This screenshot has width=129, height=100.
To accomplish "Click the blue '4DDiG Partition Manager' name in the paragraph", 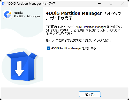I will point(91,27).
